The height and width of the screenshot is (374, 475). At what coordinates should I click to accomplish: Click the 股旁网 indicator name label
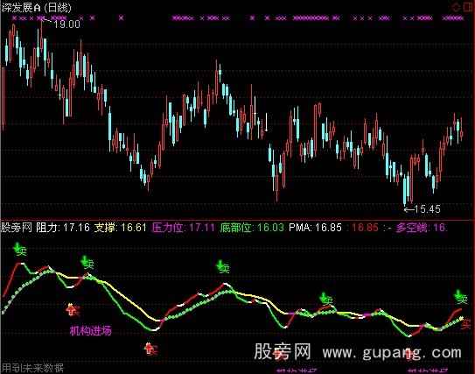[17, 228]
